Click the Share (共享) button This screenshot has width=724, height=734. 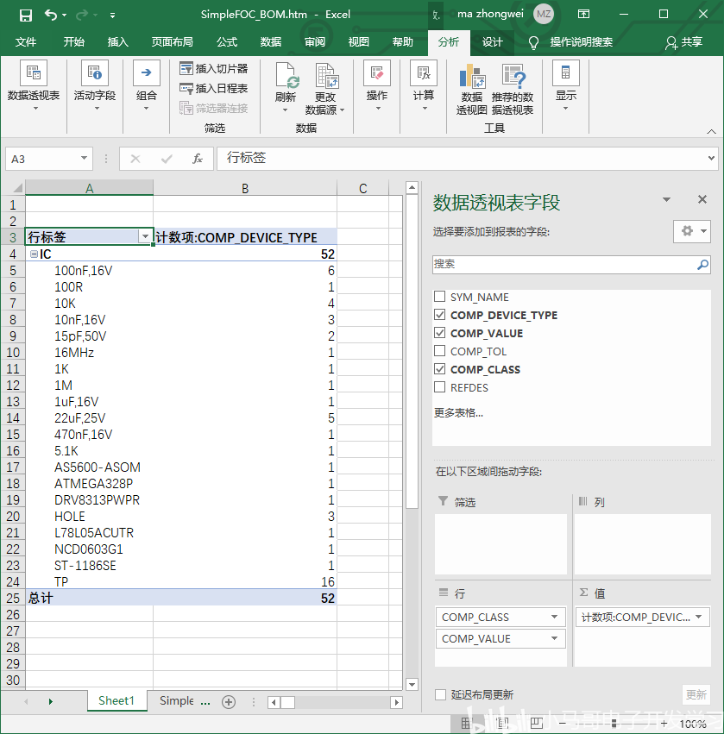(683, 41)
